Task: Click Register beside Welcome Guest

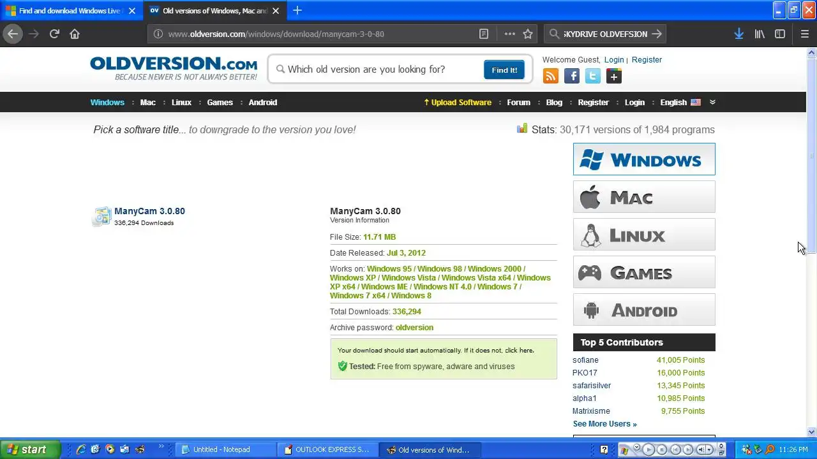Action: click(x=647, y=59)
